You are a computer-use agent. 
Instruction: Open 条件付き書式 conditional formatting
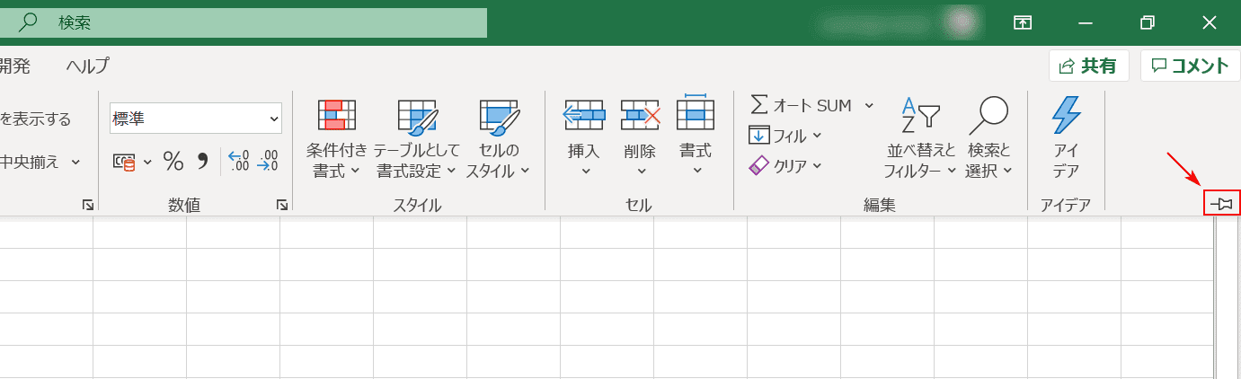coord(337,138)
